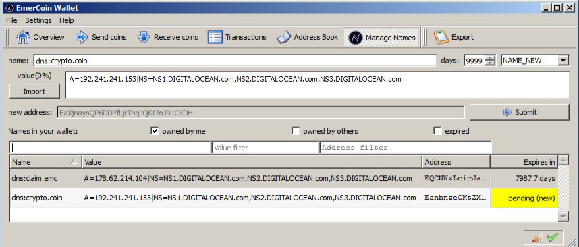Click the table scrollbar up arrow

563,160
